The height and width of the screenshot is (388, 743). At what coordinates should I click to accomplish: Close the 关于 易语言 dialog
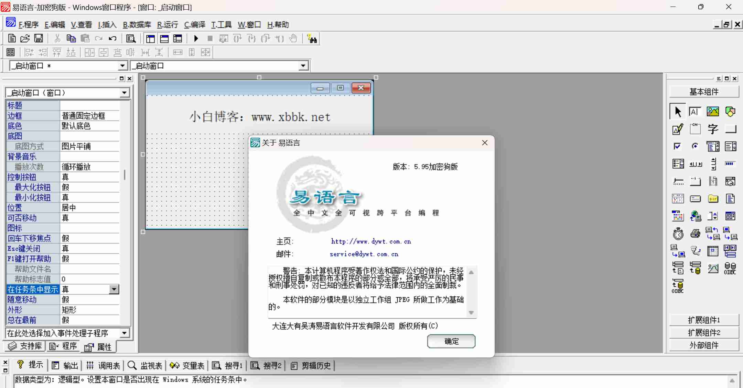click(x=485, y=143)
